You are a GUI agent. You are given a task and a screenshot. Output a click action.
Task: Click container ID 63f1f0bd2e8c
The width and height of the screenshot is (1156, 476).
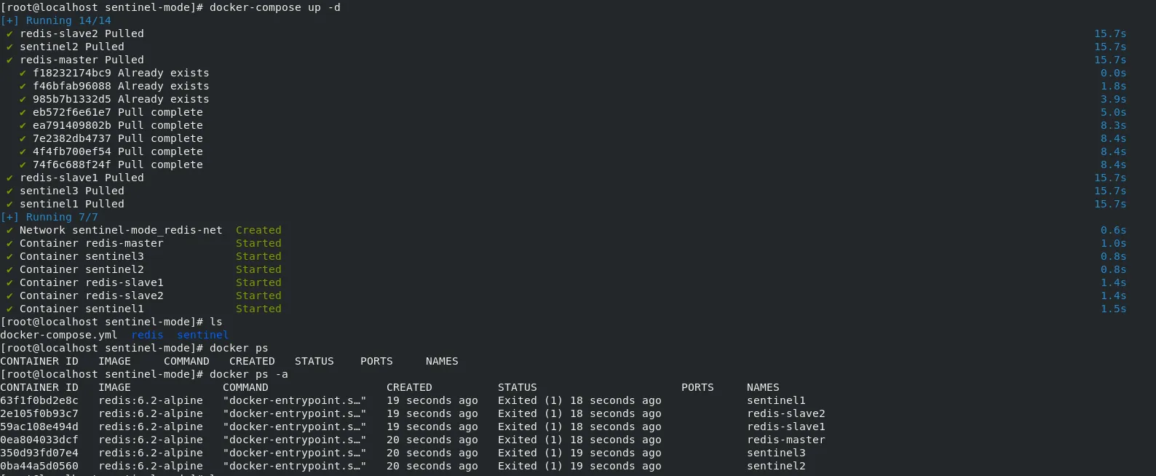pos(39,400)
